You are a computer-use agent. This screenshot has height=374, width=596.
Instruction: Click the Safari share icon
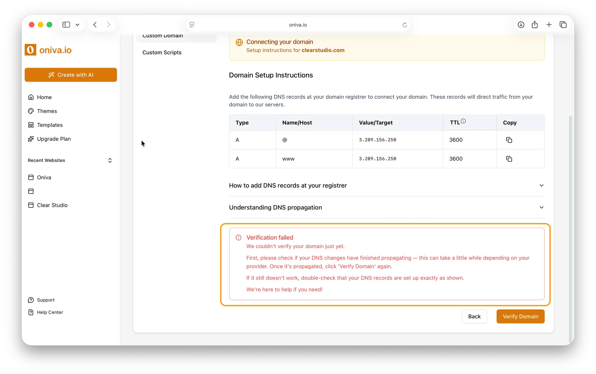[x=535, y=24]
